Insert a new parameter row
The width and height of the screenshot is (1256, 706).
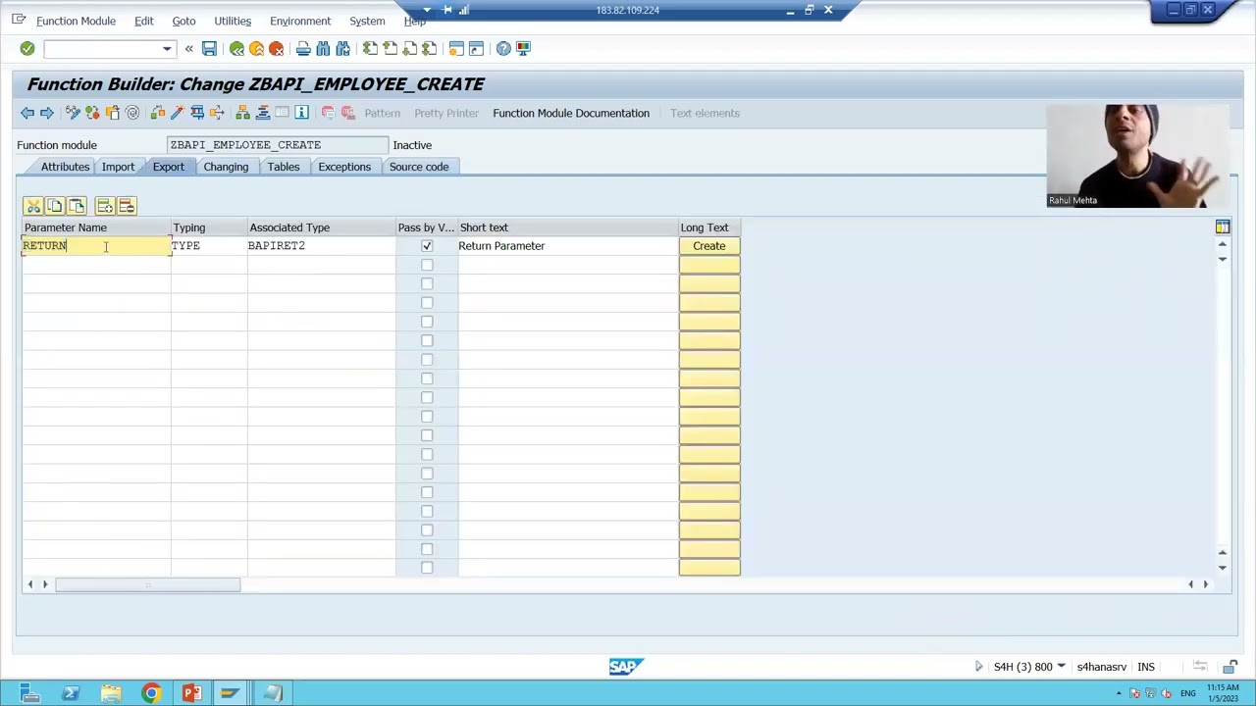click(104, 206)
